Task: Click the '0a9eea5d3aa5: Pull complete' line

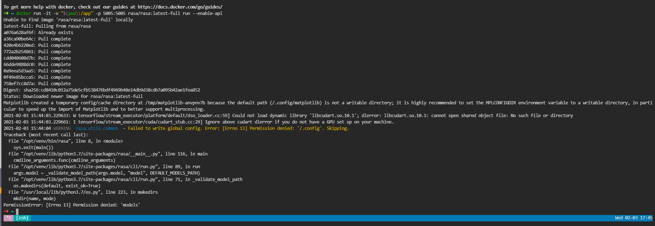Action: (37, 71)
